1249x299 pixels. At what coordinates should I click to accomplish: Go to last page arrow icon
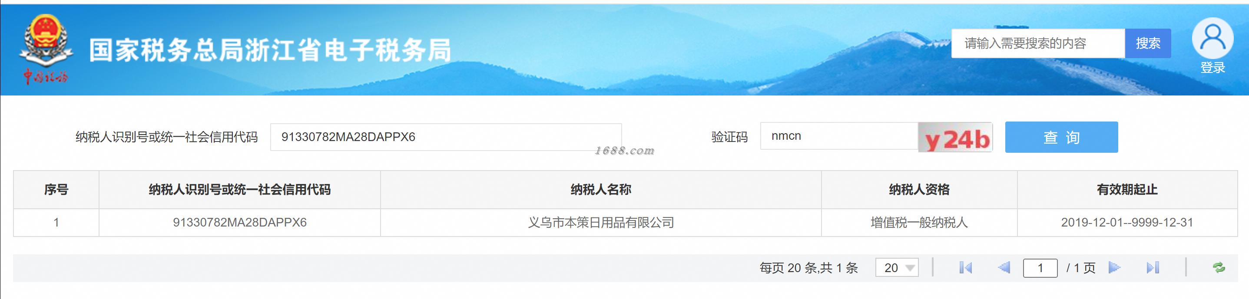(x=1153, y=267)
